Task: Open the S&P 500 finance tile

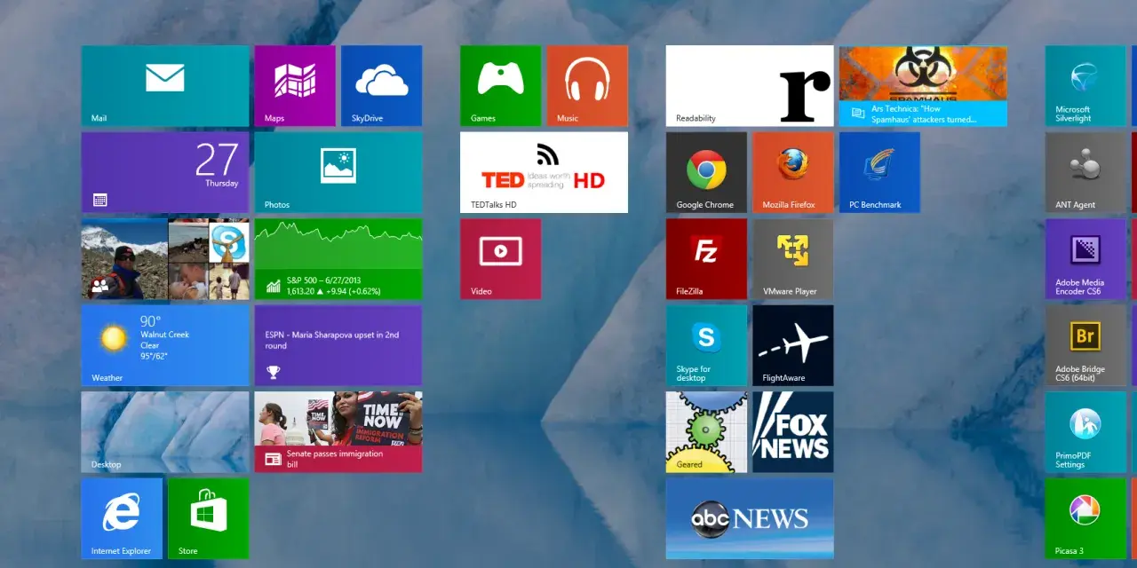Action: pos(338,259)
